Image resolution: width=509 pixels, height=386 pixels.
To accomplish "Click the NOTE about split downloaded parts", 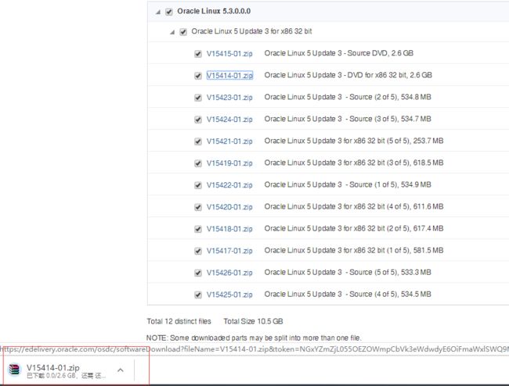I will (254, 338).
